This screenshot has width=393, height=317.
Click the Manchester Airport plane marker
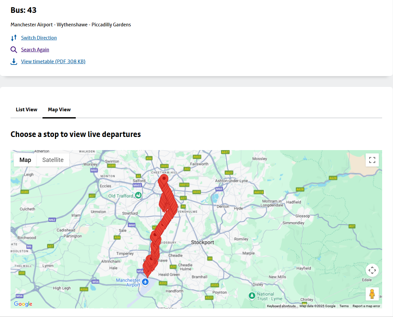[x=145, y=282]
